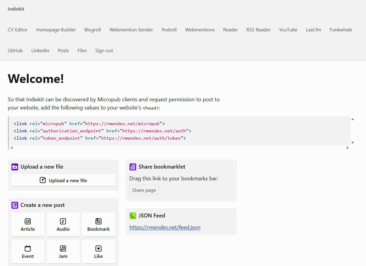Open the Posts page
Screen dimensions: 366x266
click(63, 51)
